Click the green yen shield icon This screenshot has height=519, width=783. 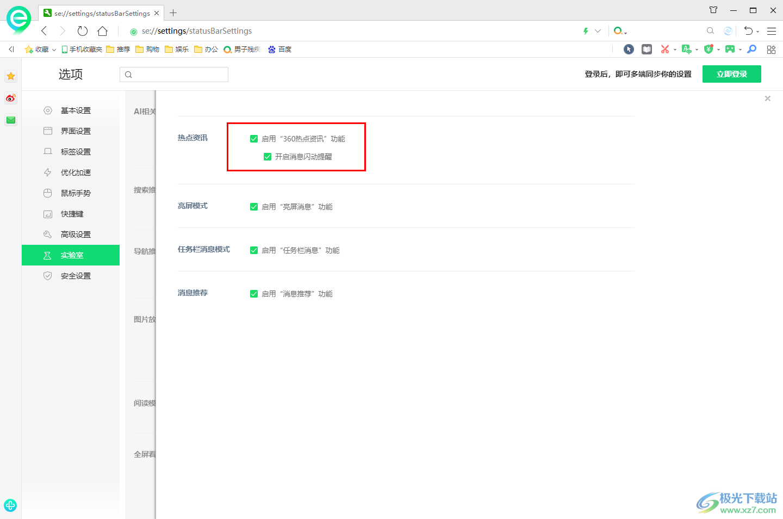coord(709,50)
